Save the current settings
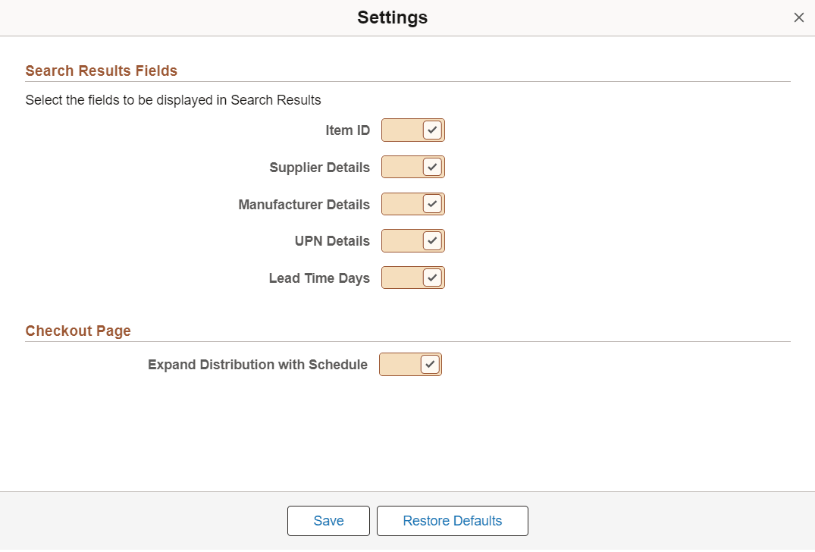This screenshot has height=552, width=815. pyautogui.click(x=328, y=521)
